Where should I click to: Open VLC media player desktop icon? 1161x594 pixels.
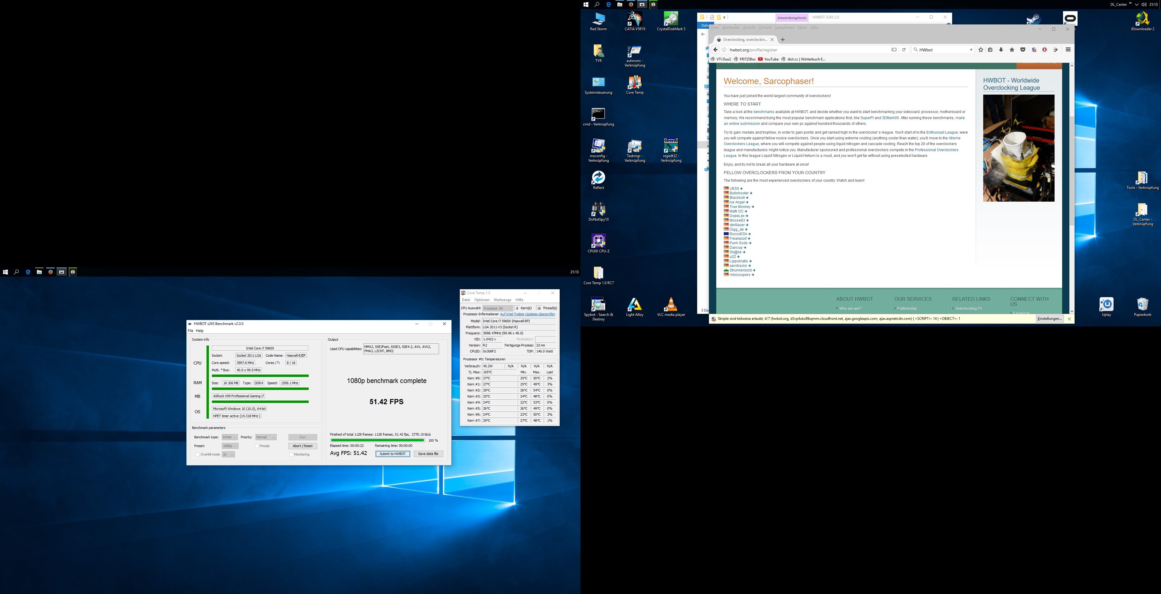pos(671,307)
